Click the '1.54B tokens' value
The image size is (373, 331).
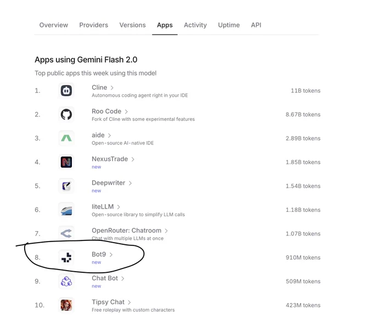point(303,186)
